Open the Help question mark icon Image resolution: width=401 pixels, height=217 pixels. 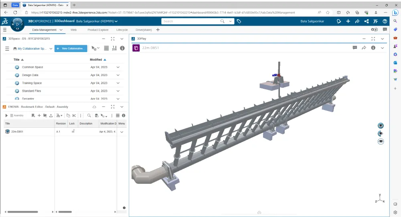pyautogui.click(x=385, y=21)
